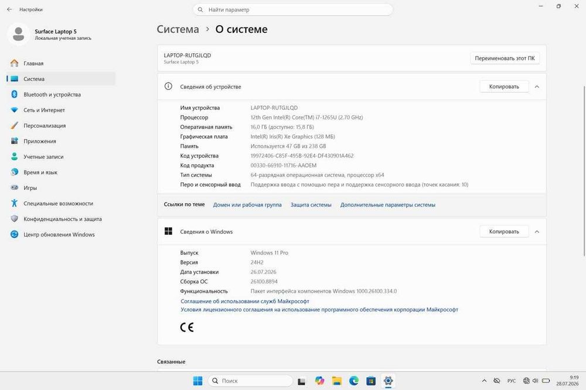This screenshot has width=586, height=390.
Task: Click the battery tray icon
Action: pos(546,381)
